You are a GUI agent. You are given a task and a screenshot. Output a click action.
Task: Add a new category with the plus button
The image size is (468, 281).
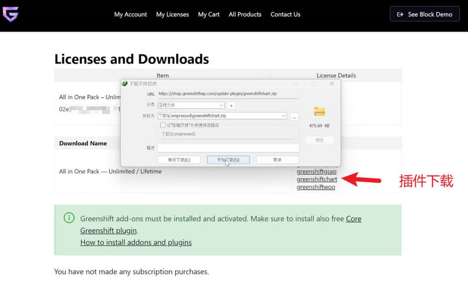231,106
